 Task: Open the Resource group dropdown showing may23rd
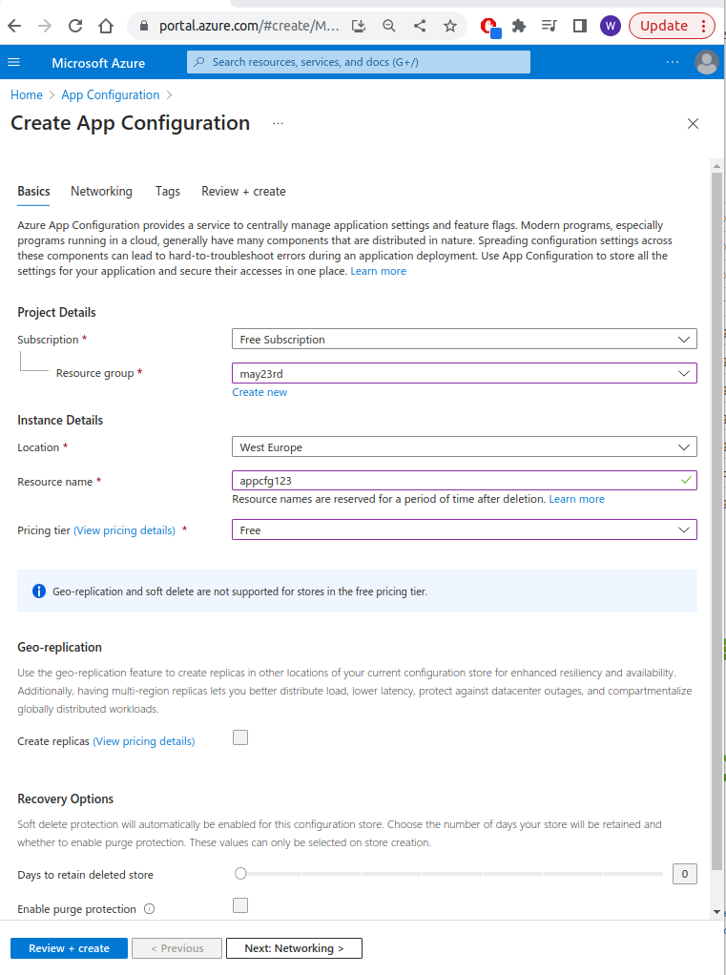pos(465,374)
